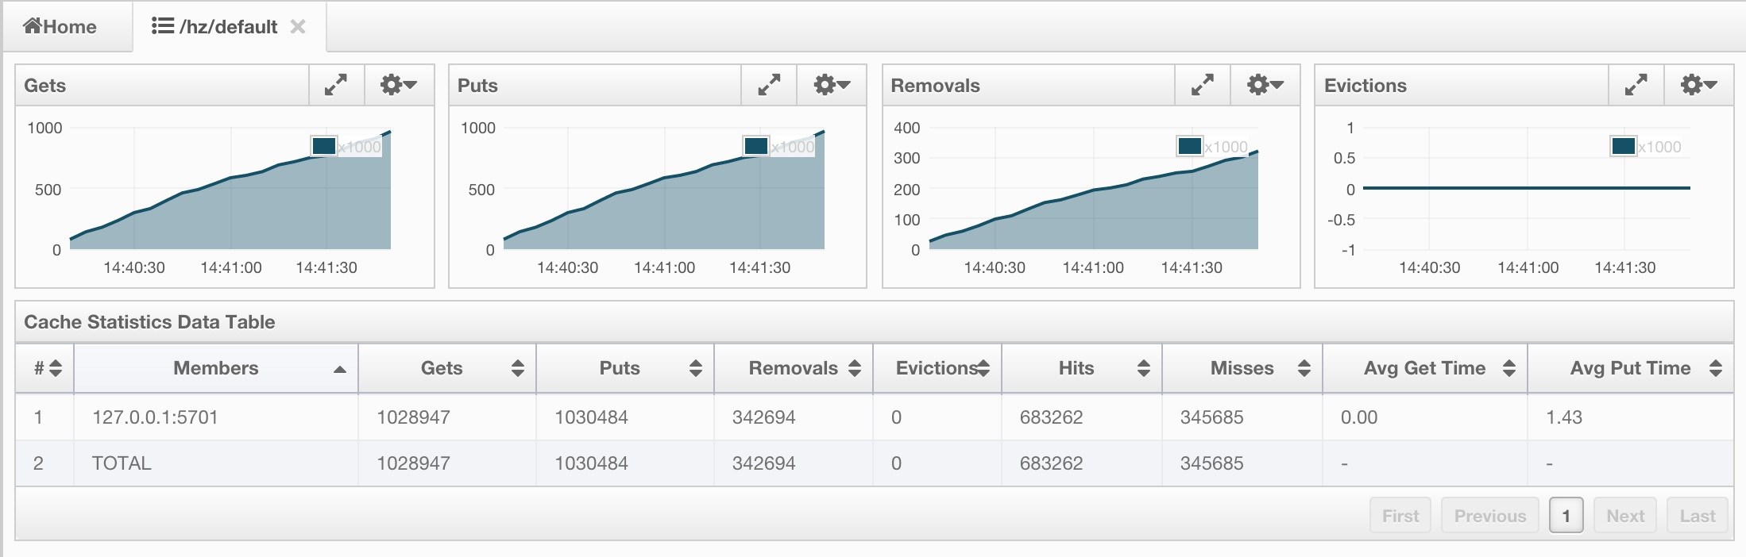
Task: Expand the Gets chart to fullscreen
Action: [336, 85]
